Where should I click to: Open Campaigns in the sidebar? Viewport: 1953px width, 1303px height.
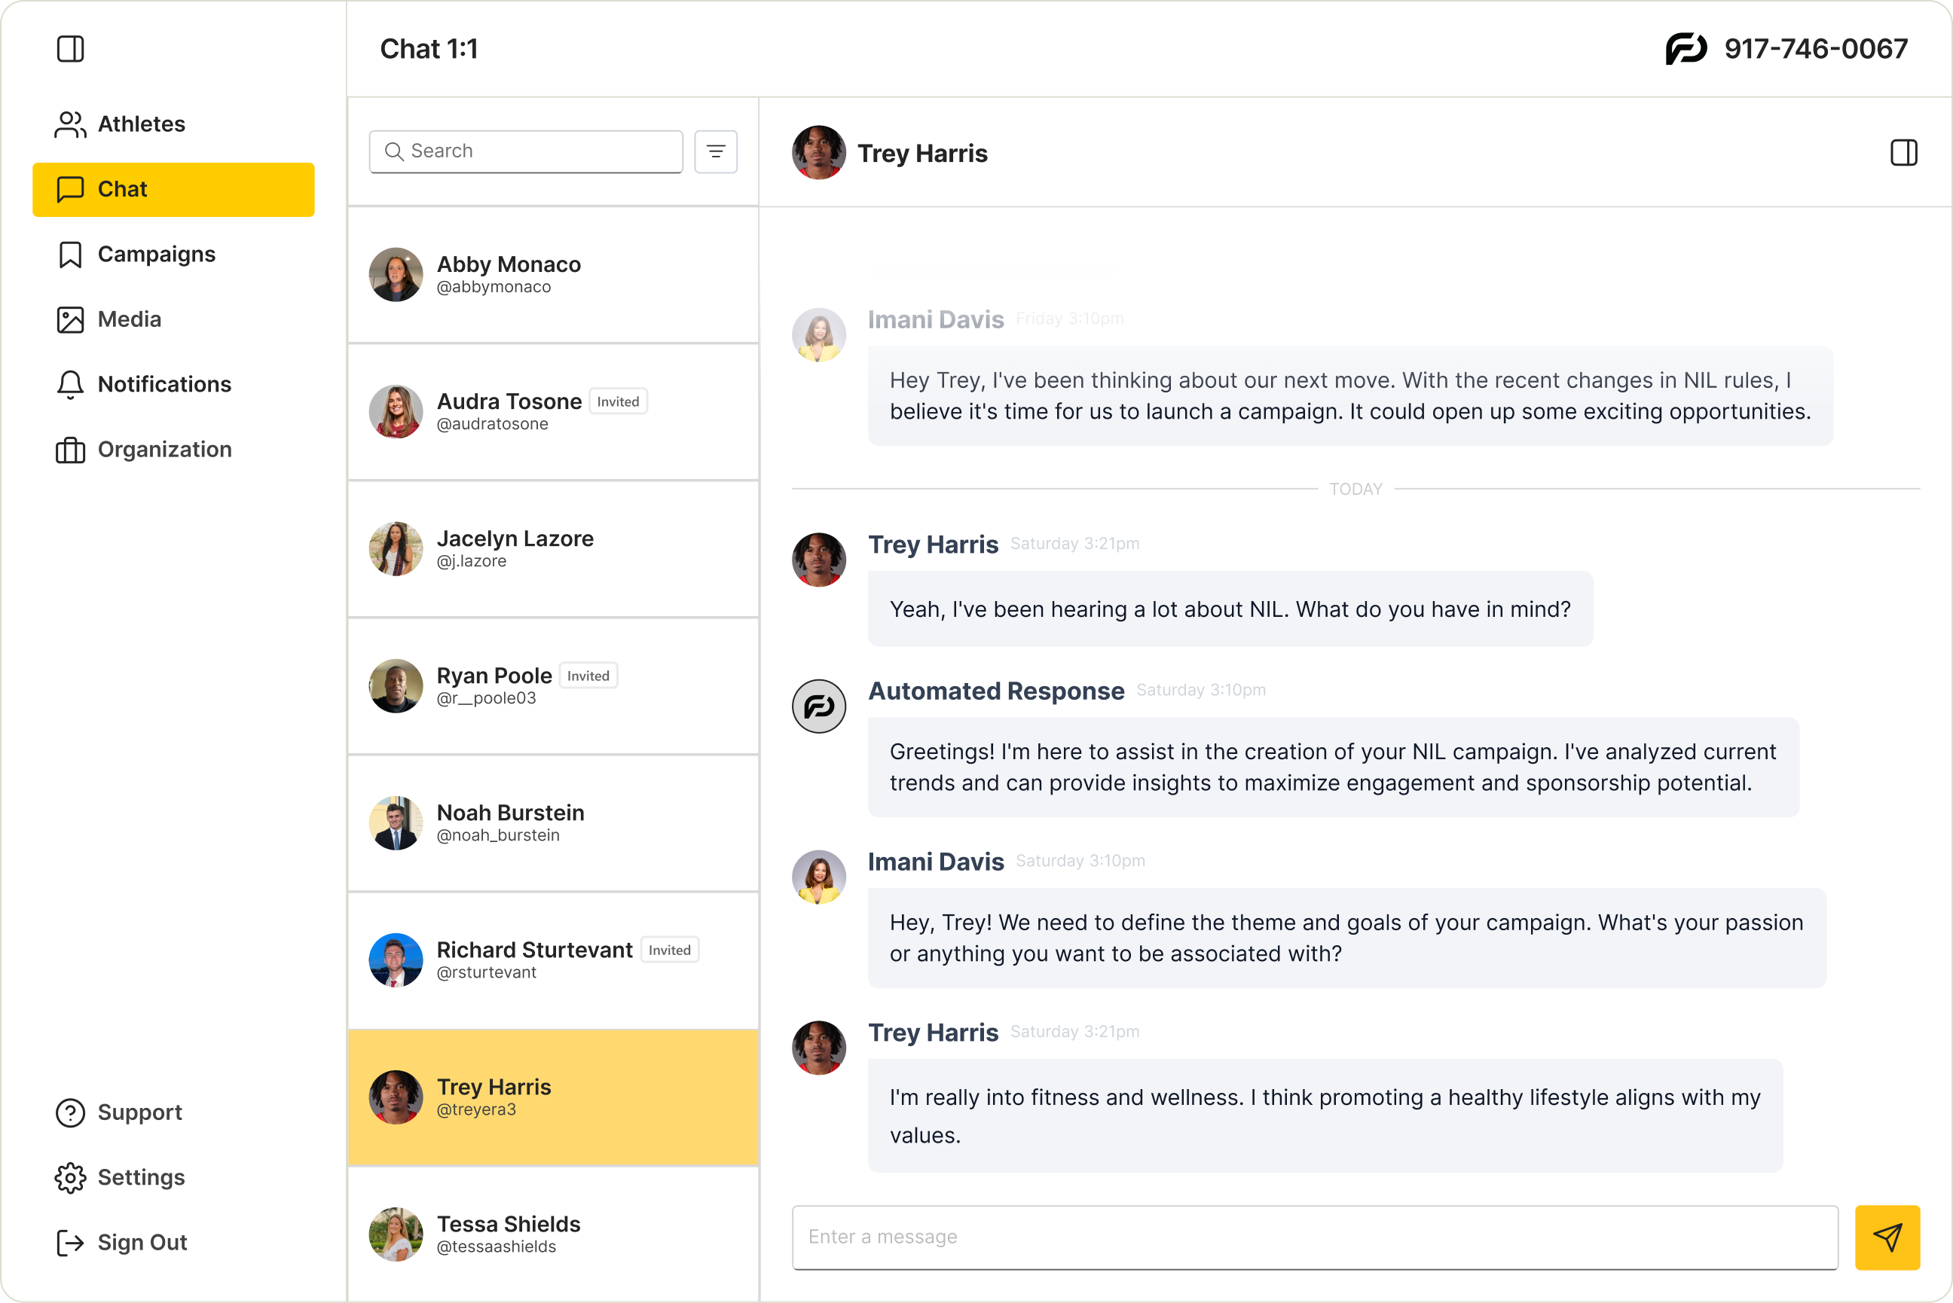[173, 254]
